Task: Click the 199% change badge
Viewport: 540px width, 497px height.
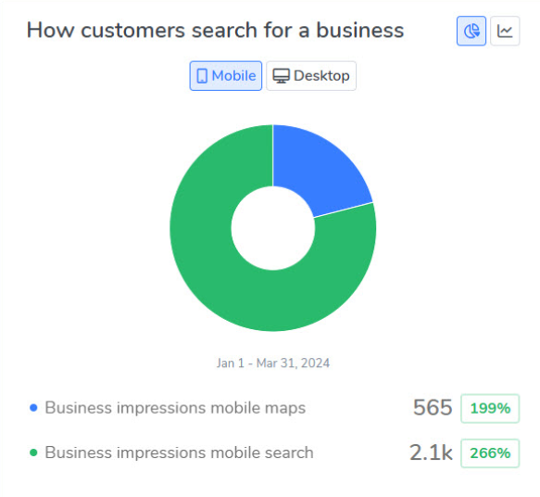Action: pos(490,408)
